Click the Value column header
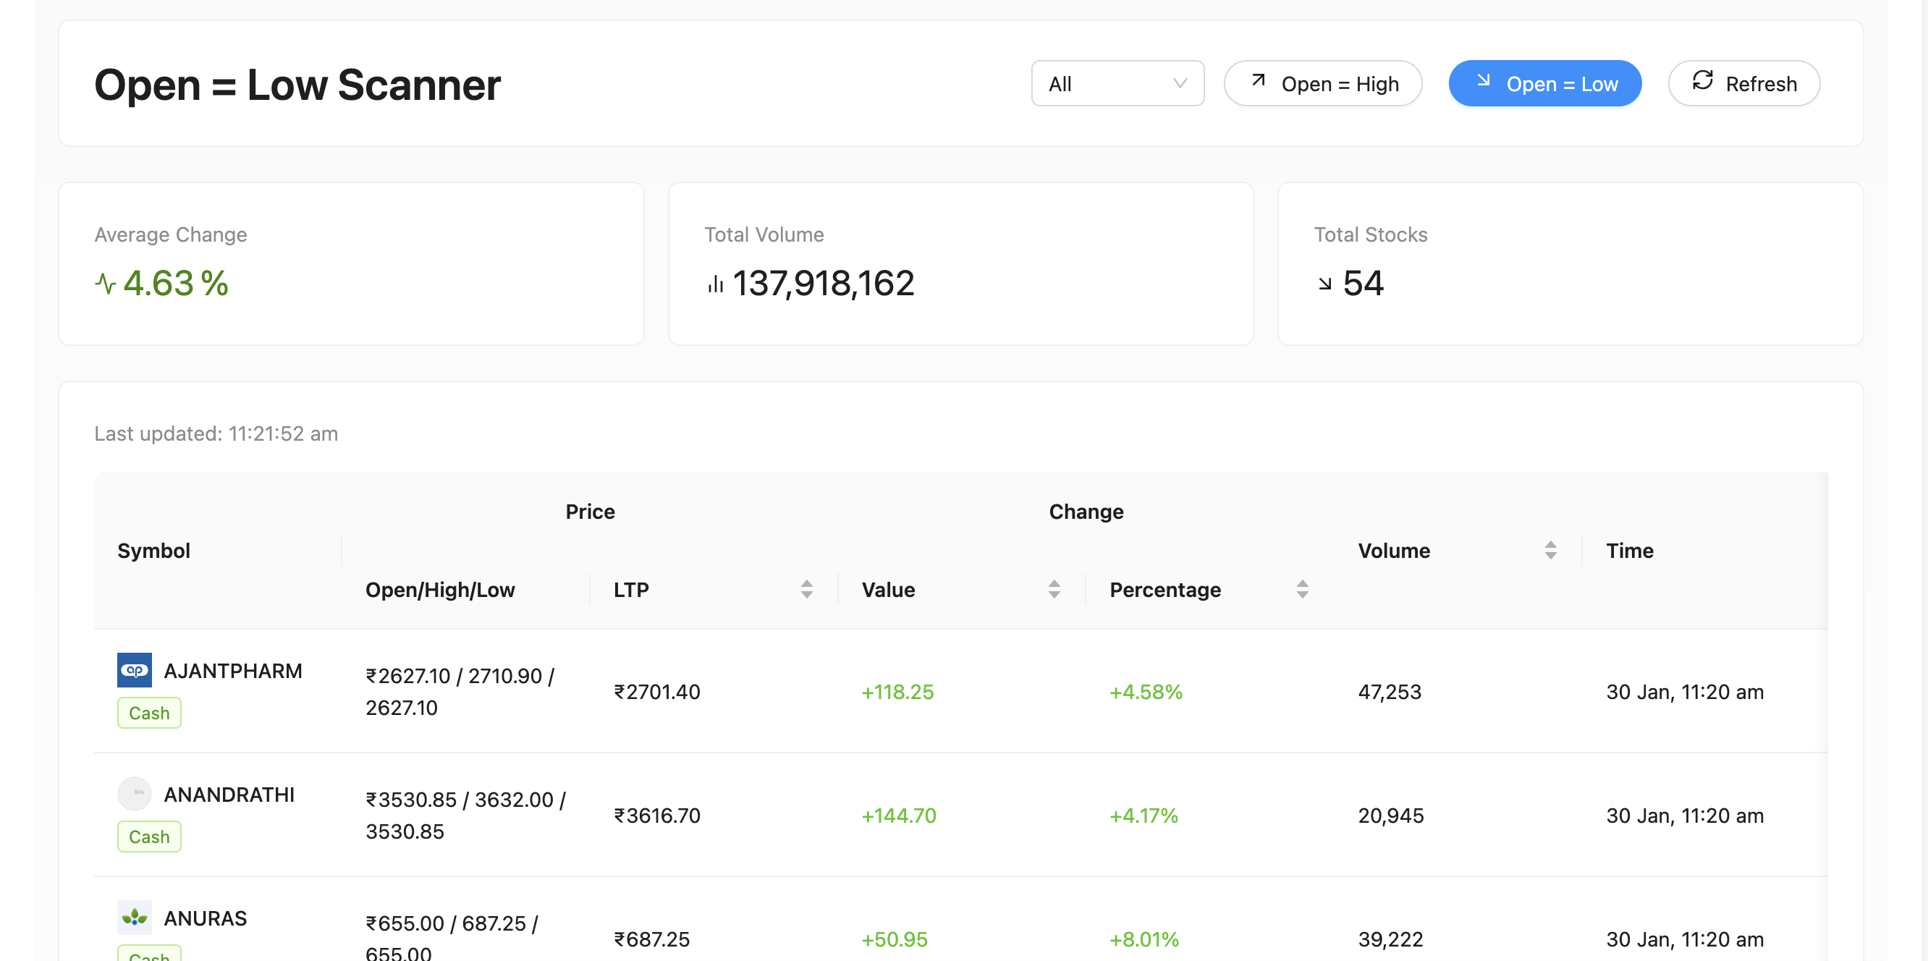The image size is (1928, 961). 888,590
